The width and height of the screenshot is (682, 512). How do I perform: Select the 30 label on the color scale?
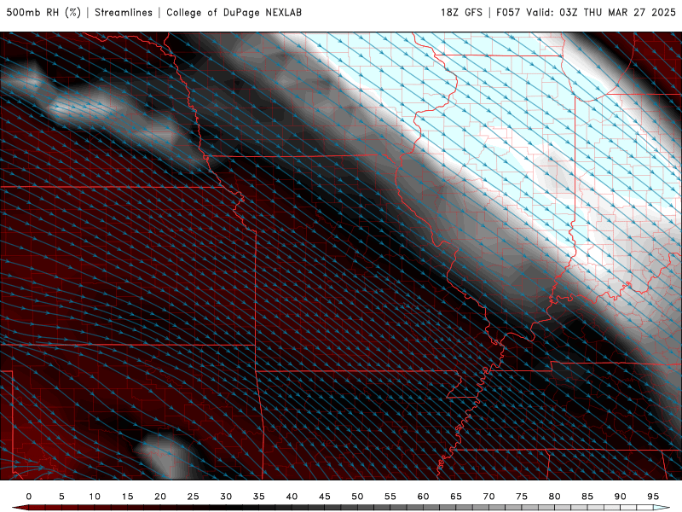pos(226,497)
